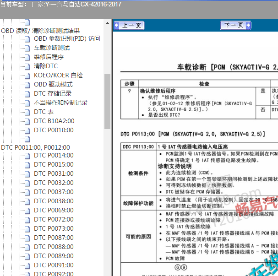Open document icon for DTC P0087:00
The image size is (278, 276).
click(27, 238)
